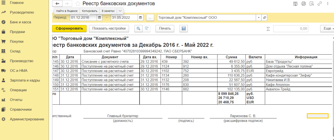Select the cell Аквилон-Трейд

(x=298, y=89)
